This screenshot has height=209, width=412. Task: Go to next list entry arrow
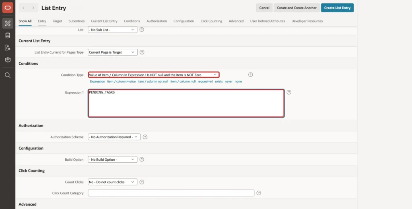[x=33, y=8]
